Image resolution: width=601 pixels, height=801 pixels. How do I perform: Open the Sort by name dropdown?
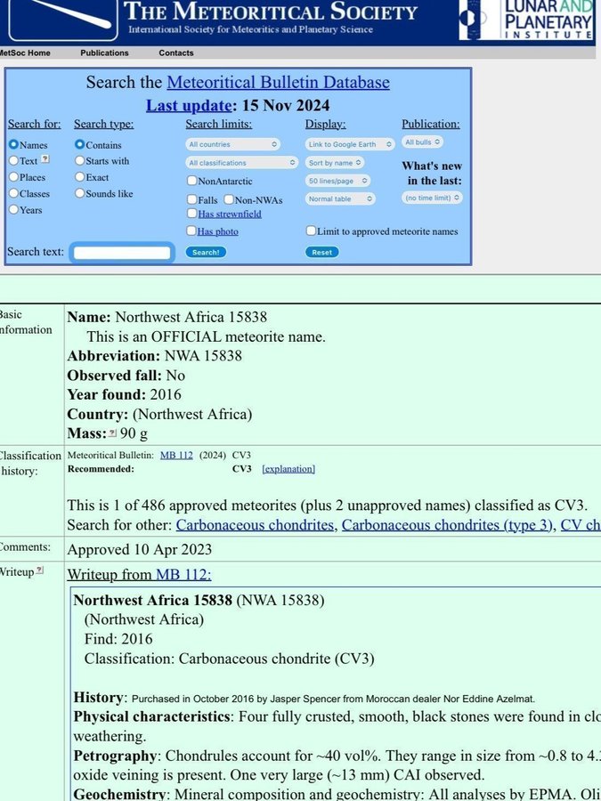pos(335,163)
